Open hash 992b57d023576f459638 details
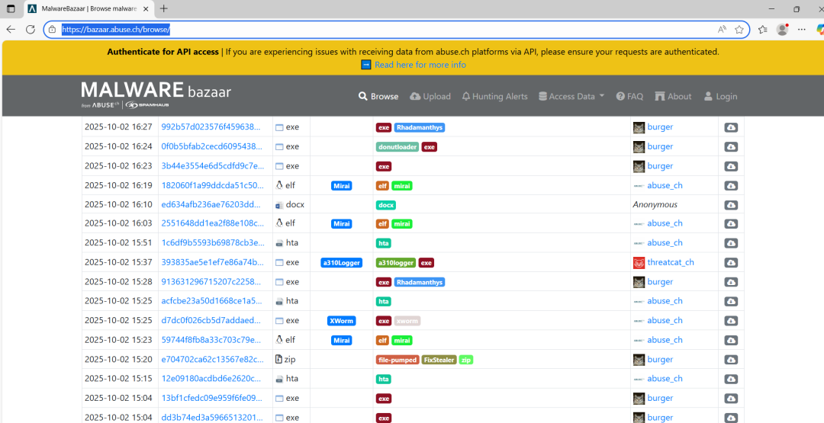Screen dimensions: 824x423 211,127
